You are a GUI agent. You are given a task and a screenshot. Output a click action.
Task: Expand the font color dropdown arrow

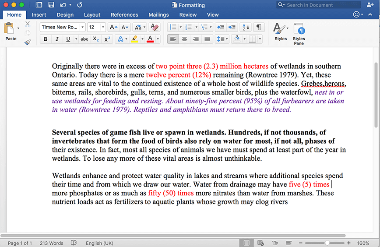pos(158,39)
